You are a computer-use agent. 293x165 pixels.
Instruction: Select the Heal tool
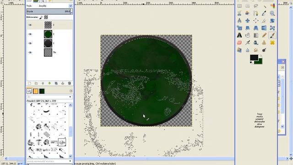(x=272, y=43)
